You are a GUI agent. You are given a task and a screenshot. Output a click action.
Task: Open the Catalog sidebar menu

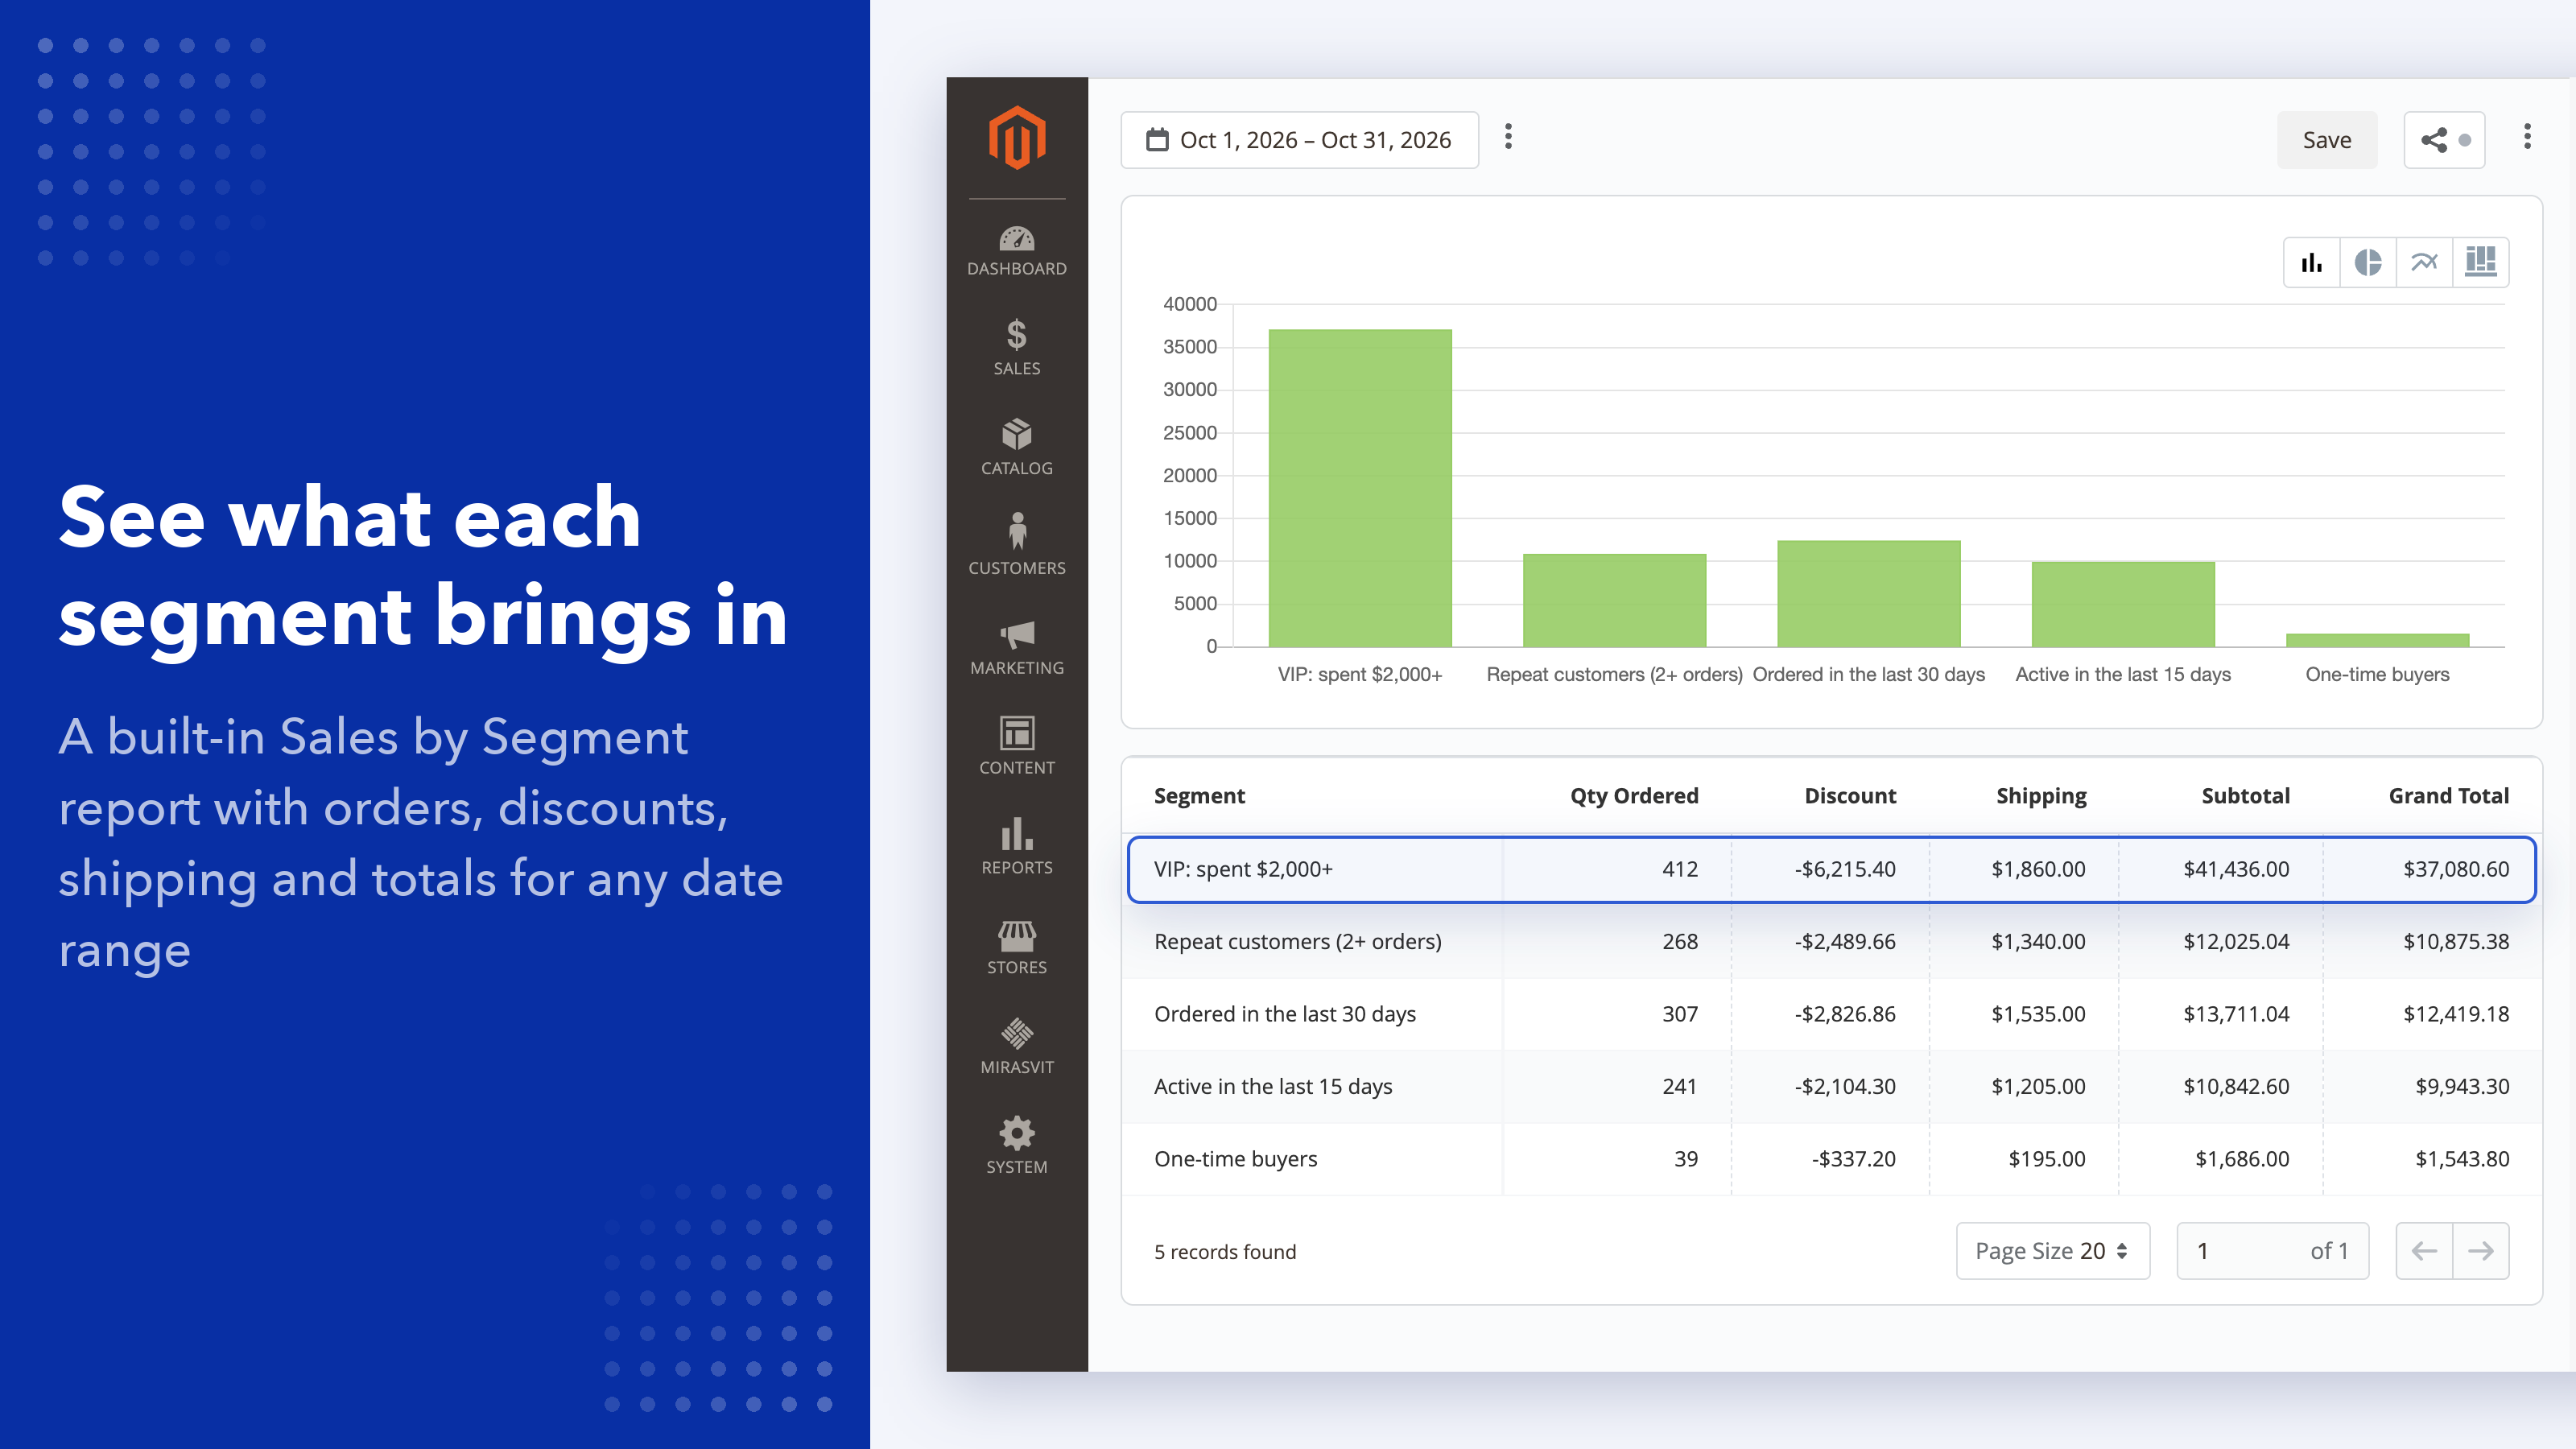1017,447
